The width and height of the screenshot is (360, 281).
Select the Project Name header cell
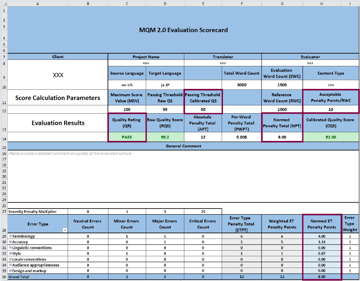pyautogui.click(x=146, y=57)
